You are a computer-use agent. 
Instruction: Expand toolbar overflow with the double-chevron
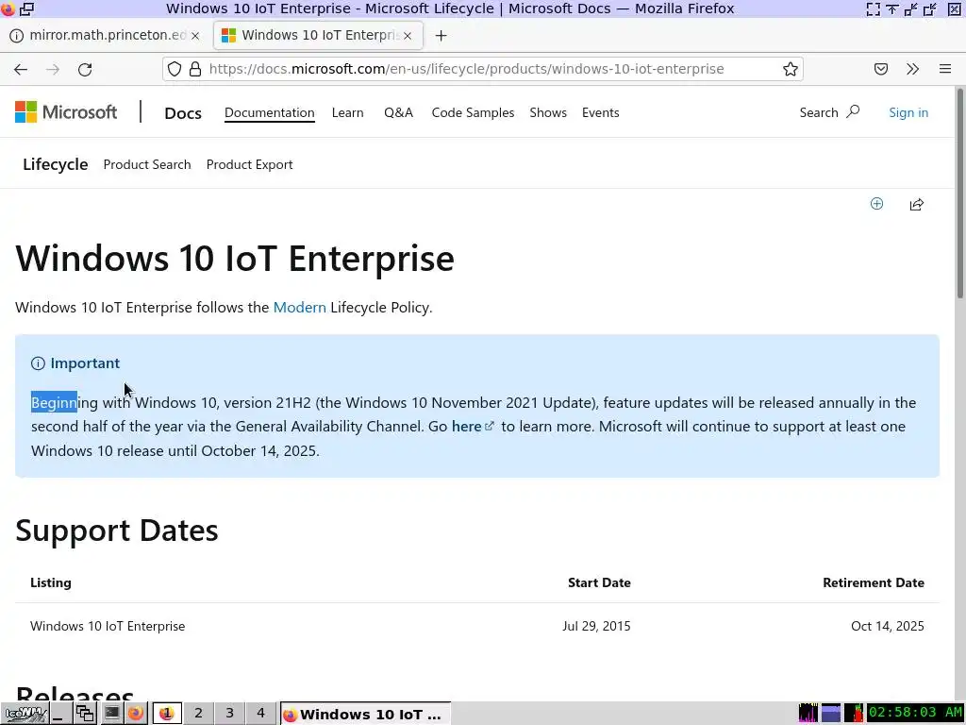[x=913, y=69]
